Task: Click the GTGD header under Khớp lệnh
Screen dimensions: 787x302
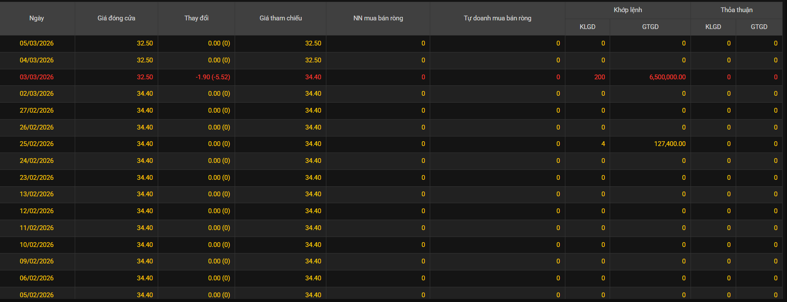Action: point(650,27)
